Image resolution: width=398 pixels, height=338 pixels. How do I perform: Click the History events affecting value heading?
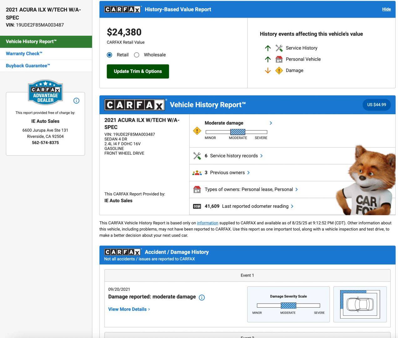tap(311, 34)
